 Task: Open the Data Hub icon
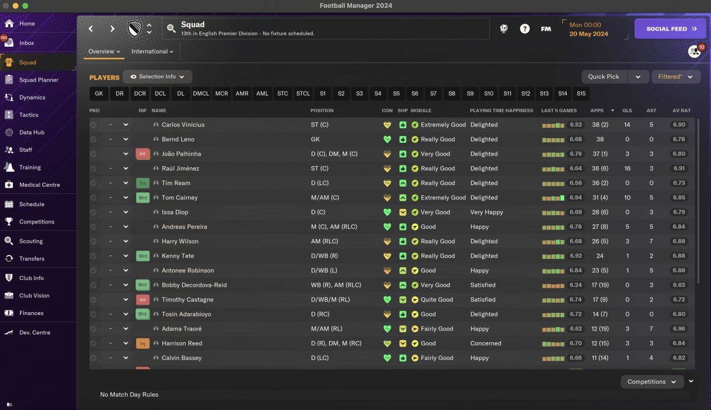pyautogui.click(x=9, y=132)
